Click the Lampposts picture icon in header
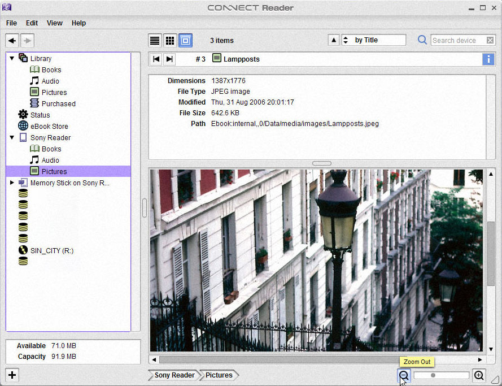Viewport: 502px width, 386px height. tap(217, 58)
